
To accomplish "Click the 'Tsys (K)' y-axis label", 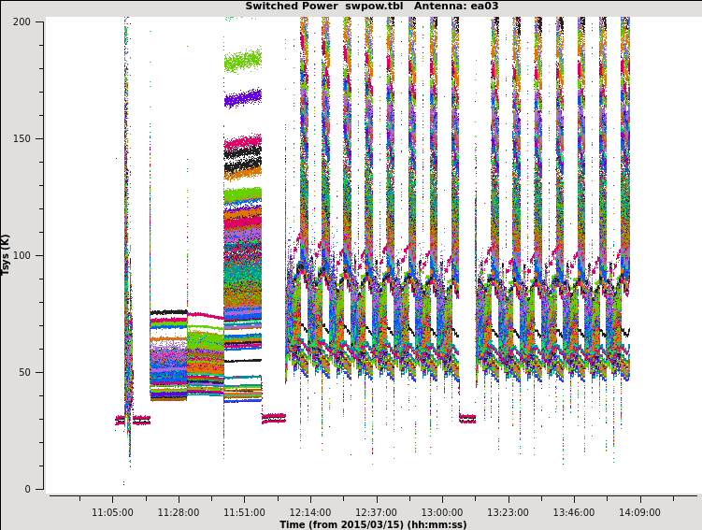I will pyautogui.click(x=7, y=254).
